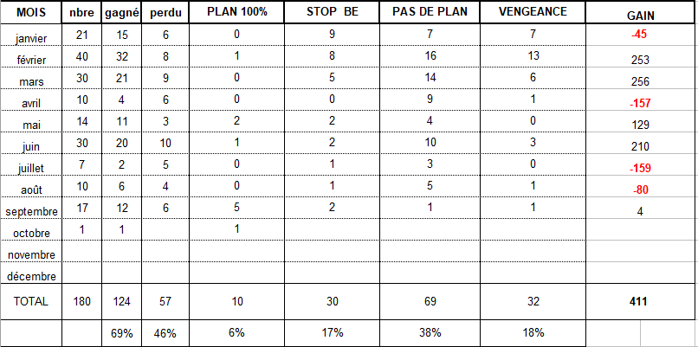Select the avril gain cell showing -157
The image size is (698, 347).
click(x=640, y=103)
